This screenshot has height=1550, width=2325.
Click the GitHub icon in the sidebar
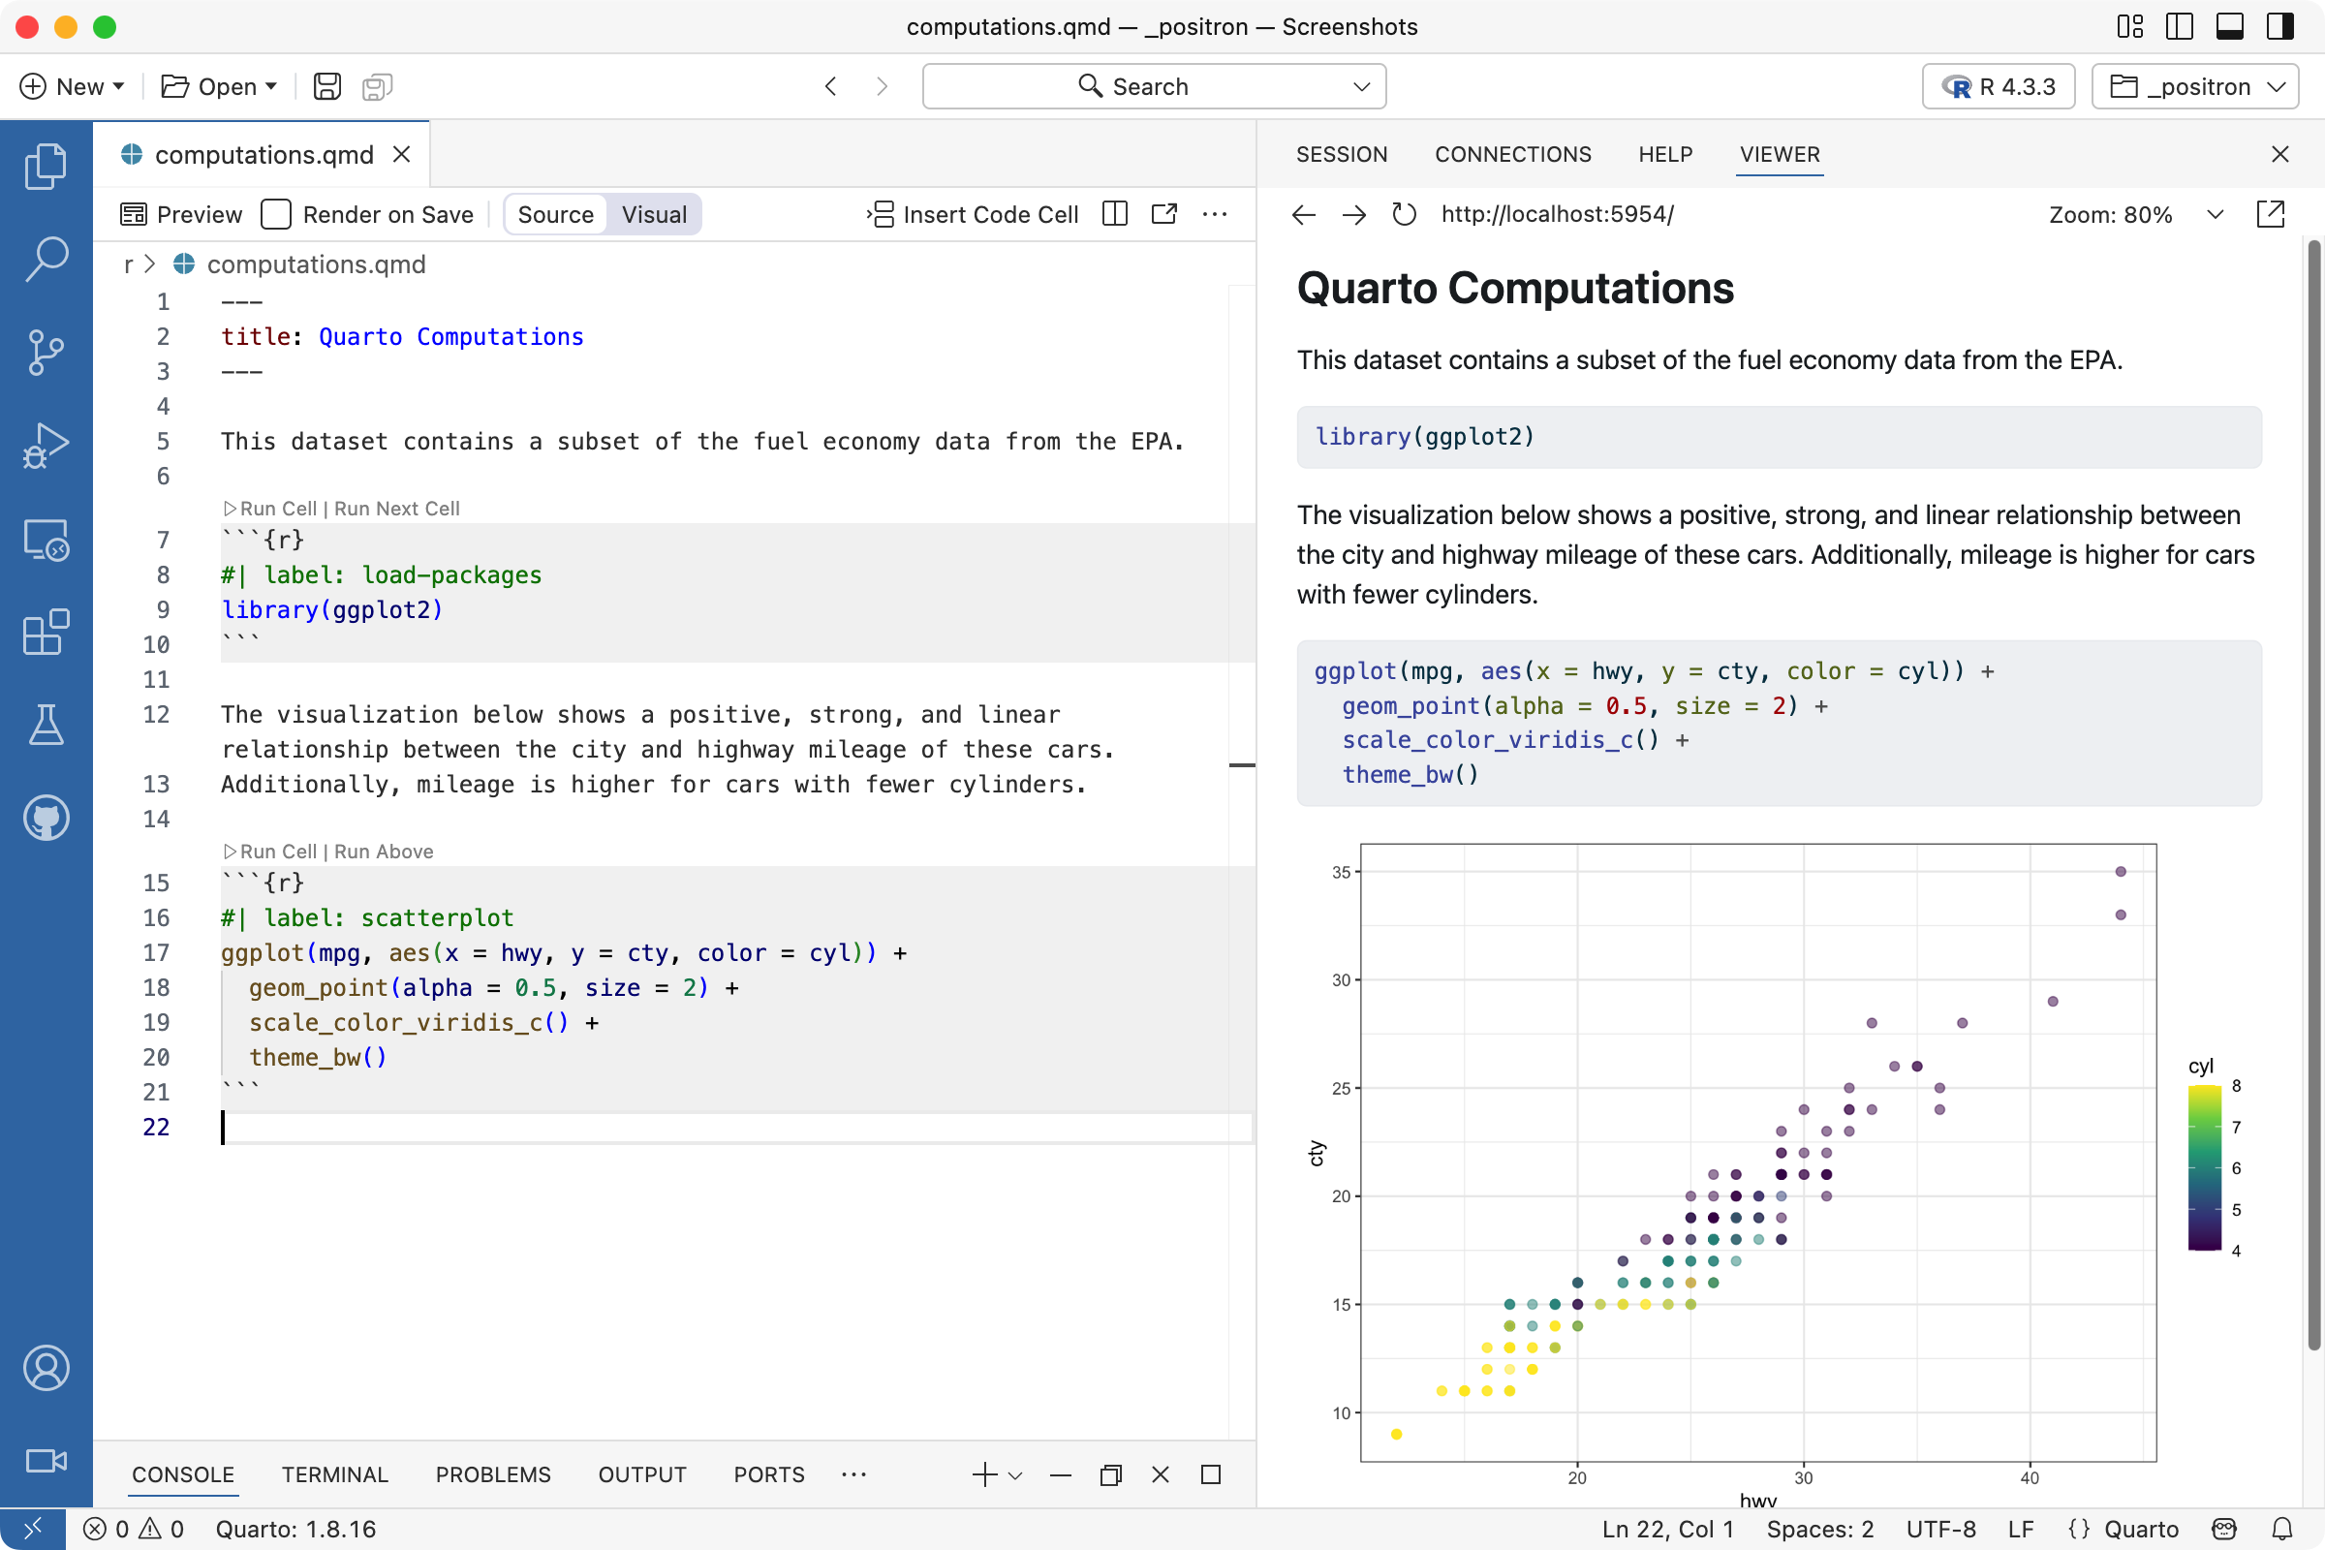[46, 818]
